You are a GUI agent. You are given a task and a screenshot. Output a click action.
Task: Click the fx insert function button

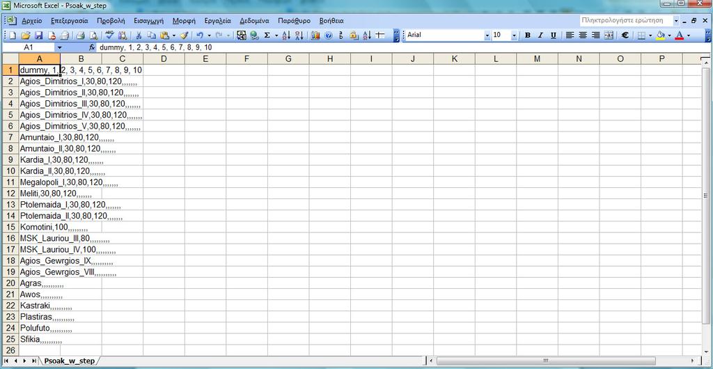pyautogui.click(x=92, y=47)
